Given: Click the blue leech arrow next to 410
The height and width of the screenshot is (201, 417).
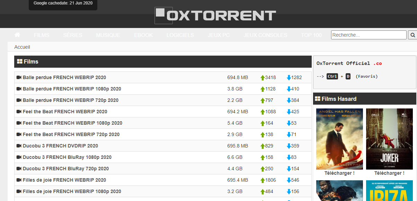Looking at the screenshot, I should coord(289,89).
